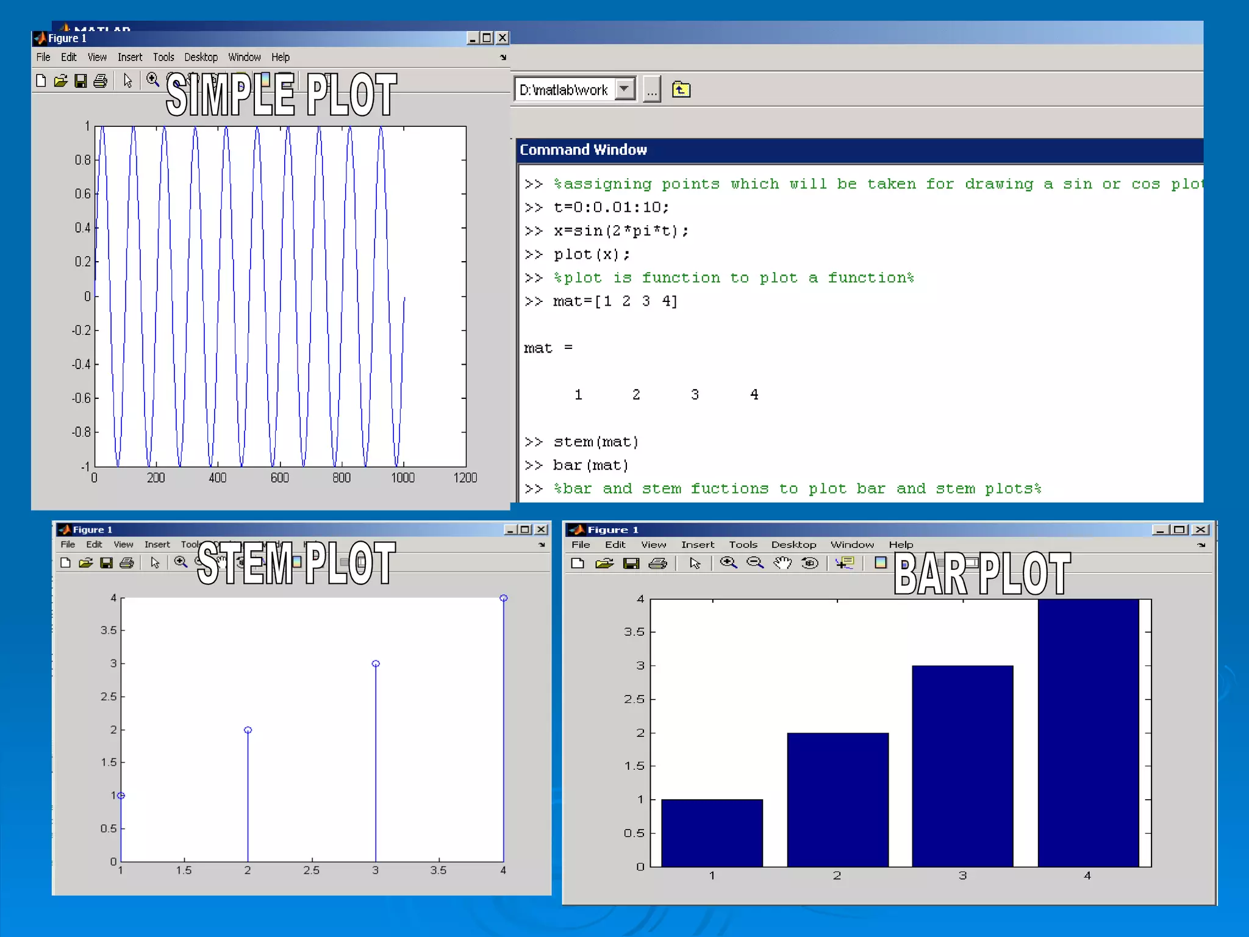This screenshot has width=1249, height=937.
Task: Dock the Simple Plot figure using arrow
Action: [503, 57]
